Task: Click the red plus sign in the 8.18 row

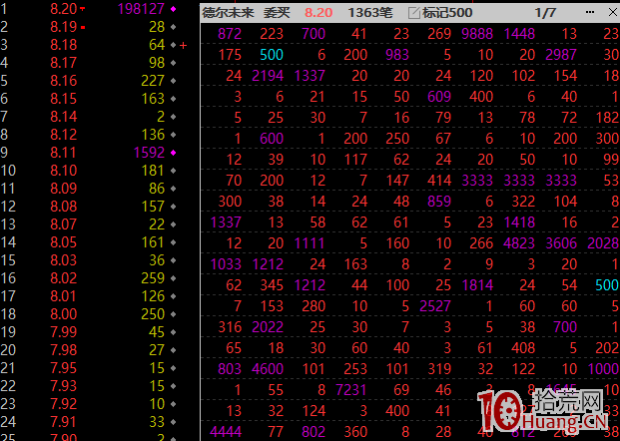Action: (183, 46)
